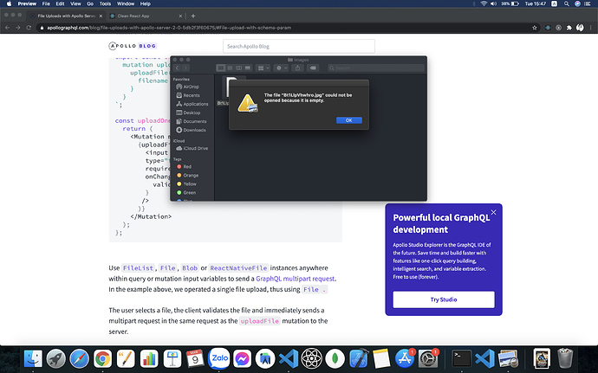
Task: Open Safari from the Dock
Action: click(80, 358)
